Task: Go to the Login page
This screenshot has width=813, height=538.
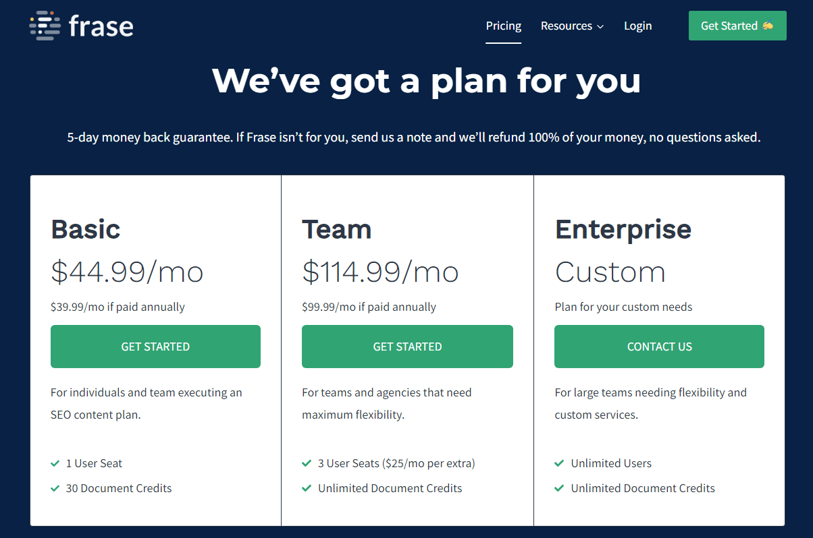Action: point(638,26)
